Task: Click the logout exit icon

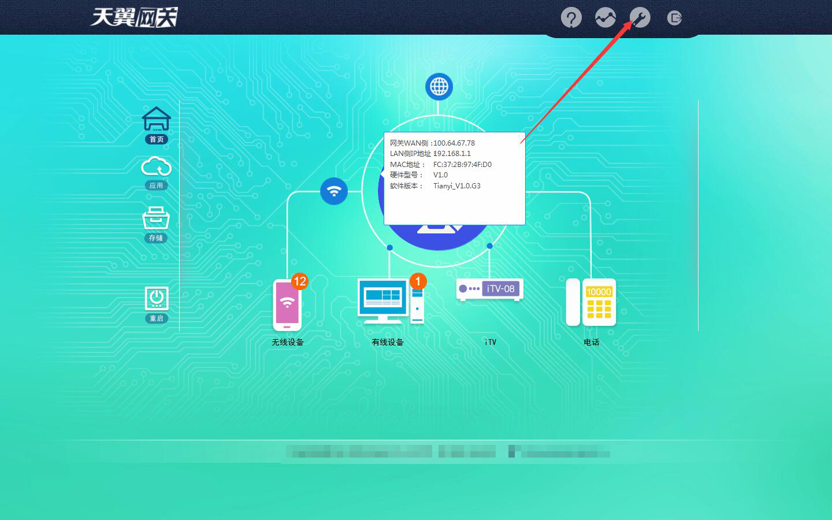Action: (x=674, y=18)
